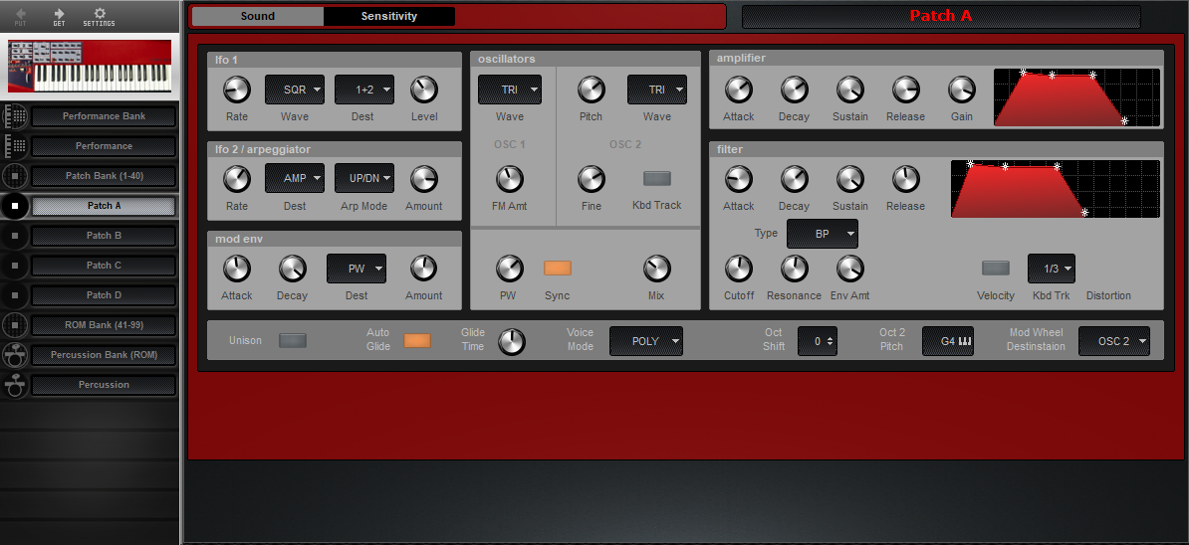Image resolution: width=1189 pixels, height=545 pixels.
Task: Click the Percussion Bank drum icon
Action: pos(15,355)
